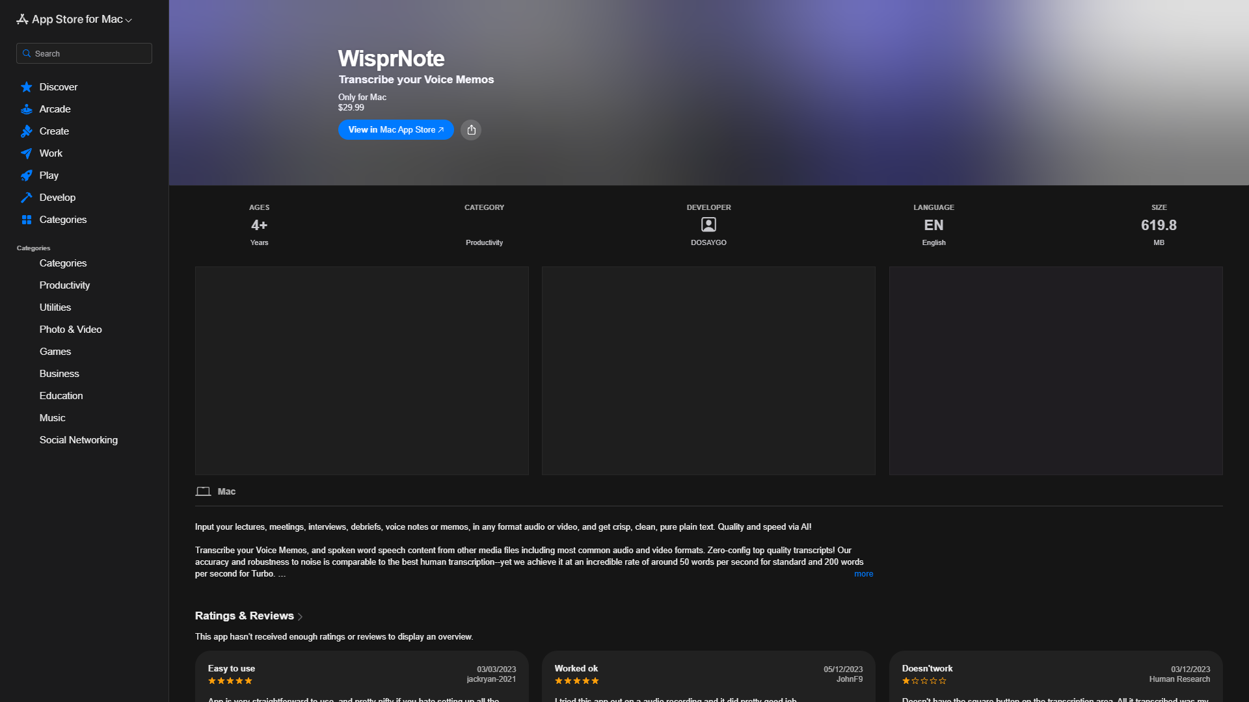The width and height of the screenshot is (1249, 702).
Task: Open the 'Easy to use' review card
Action: [362, 676]
